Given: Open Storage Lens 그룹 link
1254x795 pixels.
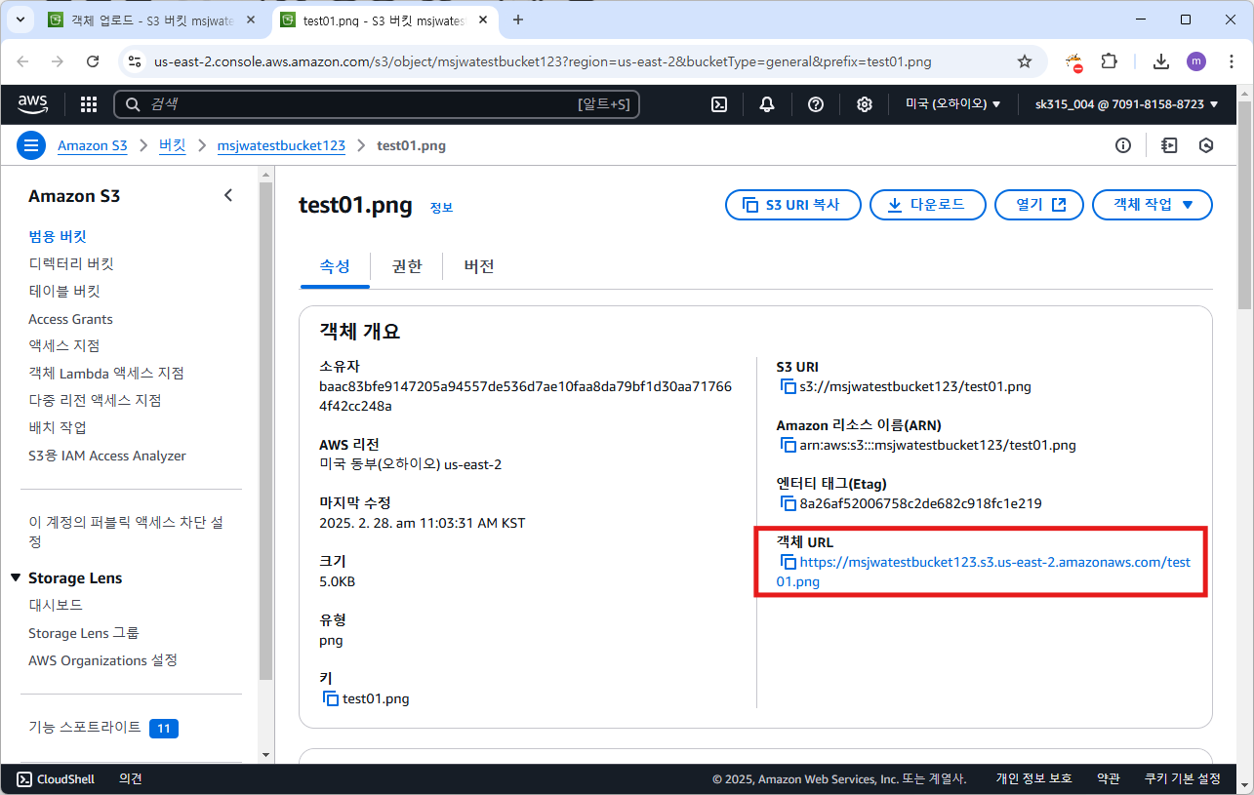Looking at the screenshot, I should [x=84, y=633].
